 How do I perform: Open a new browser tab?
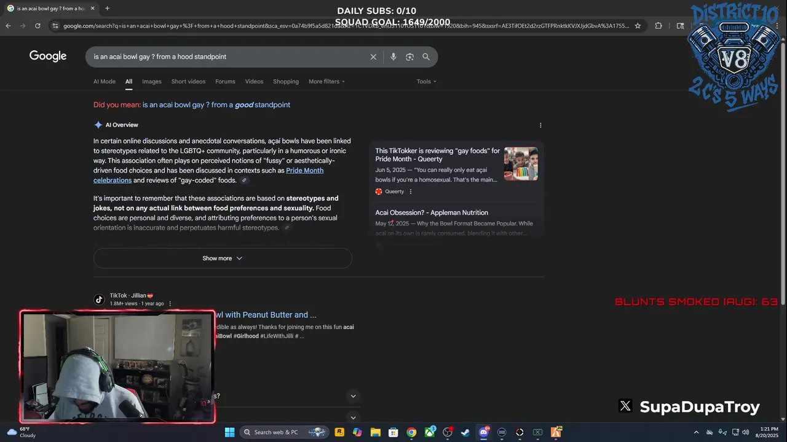(107, 9)
